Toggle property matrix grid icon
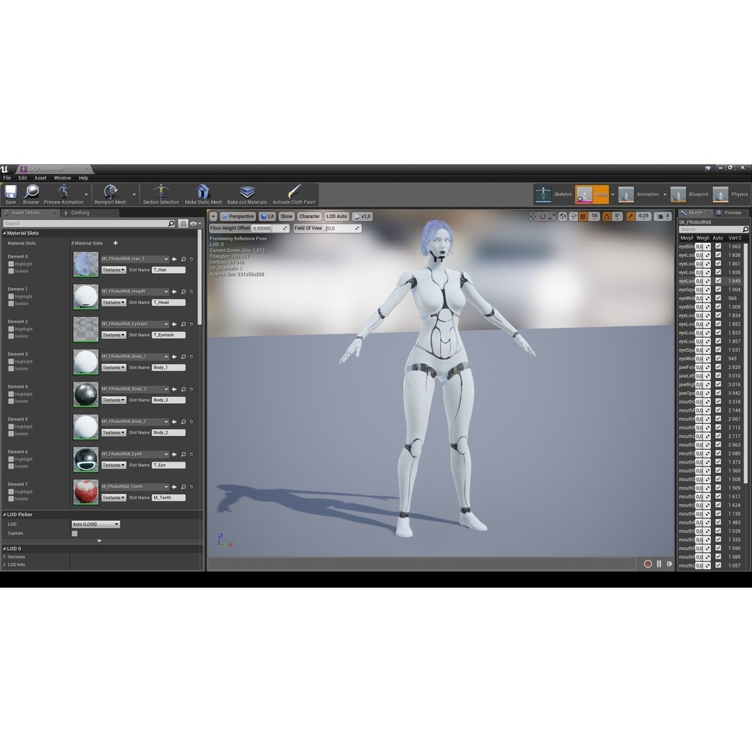 click(x=182, y=224)
